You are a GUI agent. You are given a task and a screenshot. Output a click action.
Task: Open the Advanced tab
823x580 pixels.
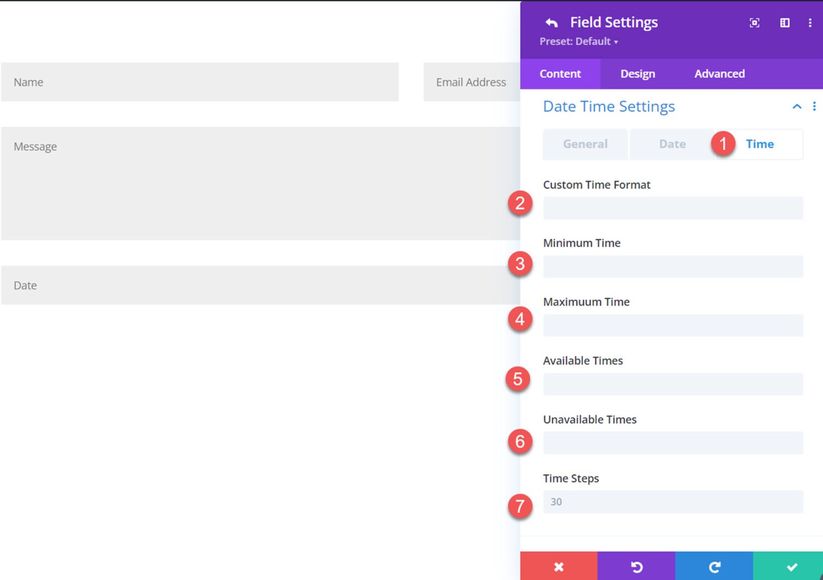[720, 74]
